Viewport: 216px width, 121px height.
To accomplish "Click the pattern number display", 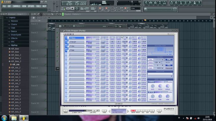I will pyautogui.click(x=94, y=9).
